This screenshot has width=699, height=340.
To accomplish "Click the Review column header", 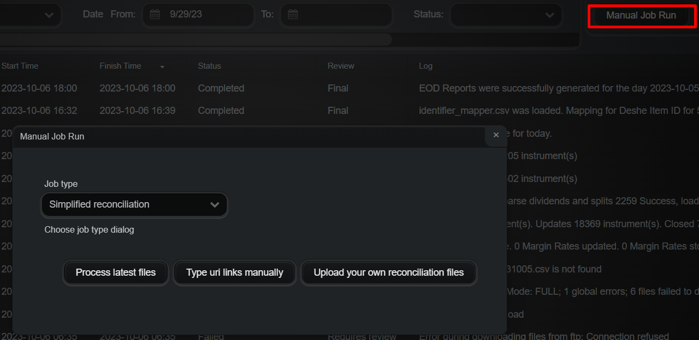I will [x=341, y=66].
